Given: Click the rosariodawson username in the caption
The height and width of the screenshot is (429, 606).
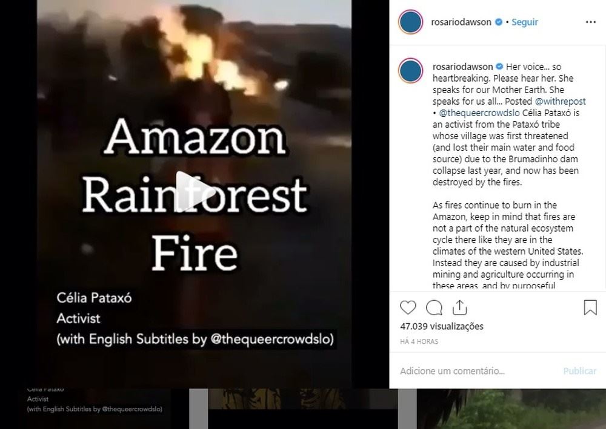Looking at the screenshot, I should (x=462, y=67).
